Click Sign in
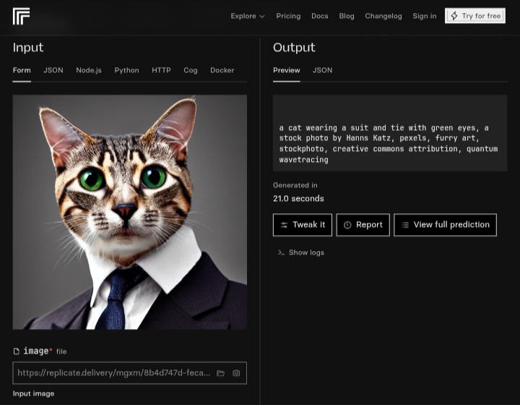 pos(425,16)
